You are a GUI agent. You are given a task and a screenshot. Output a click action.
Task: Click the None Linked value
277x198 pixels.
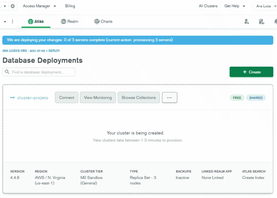[212, 178]
